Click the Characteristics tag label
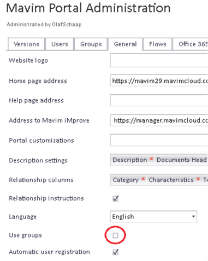This screenshot has width=208, height=261. (x=171, y=180)
